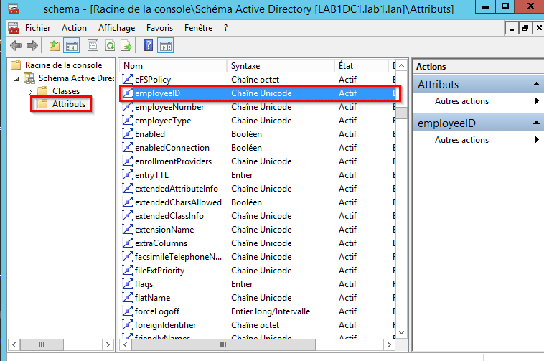Select the enrollmentProviders attribute row
Screen dimensions: 544x361
point(259,161)
